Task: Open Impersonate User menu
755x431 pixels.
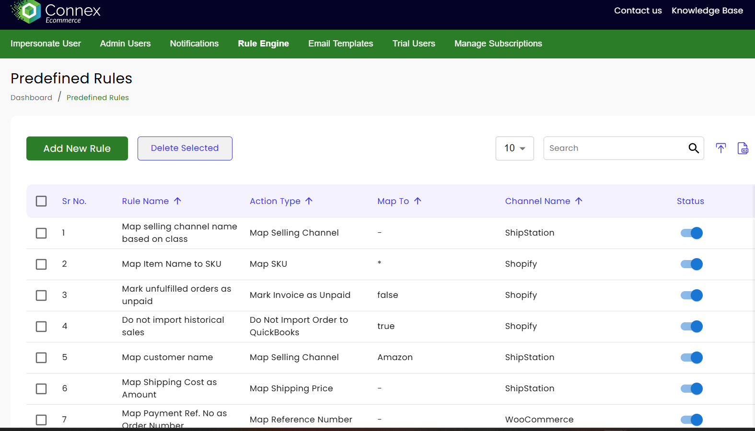Action: click(46, 44)
